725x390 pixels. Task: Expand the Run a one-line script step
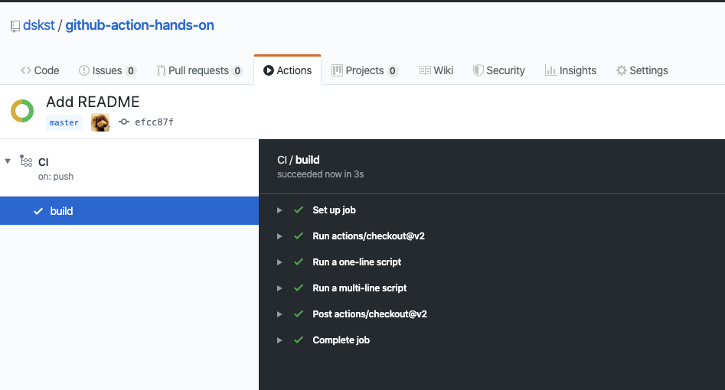(279, 262)
